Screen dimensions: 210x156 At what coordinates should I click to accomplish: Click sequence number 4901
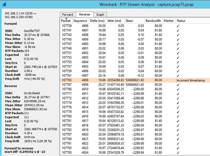[x=85, y=48]
